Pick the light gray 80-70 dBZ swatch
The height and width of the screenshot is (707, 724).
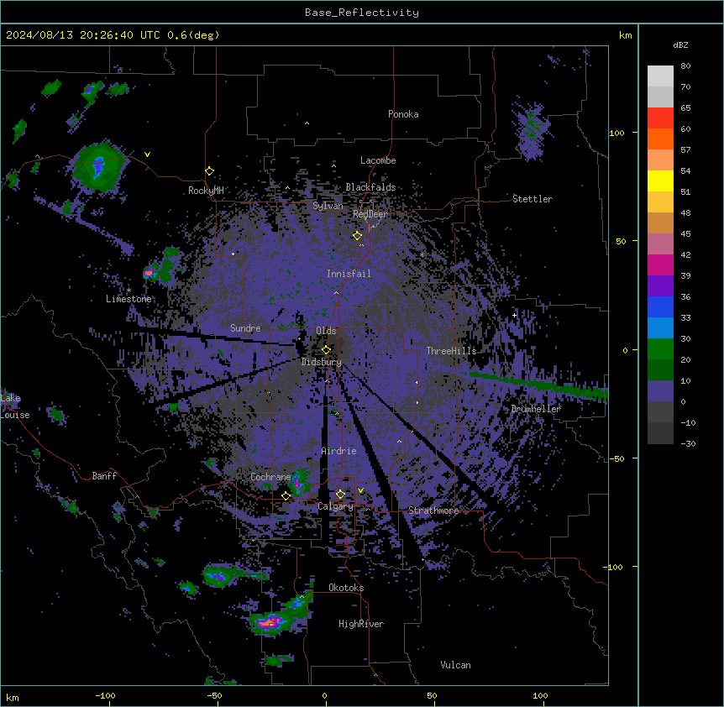coord(660,76)
